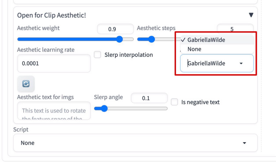Click the Slerp interpolation label text

[x=129, y=55]
